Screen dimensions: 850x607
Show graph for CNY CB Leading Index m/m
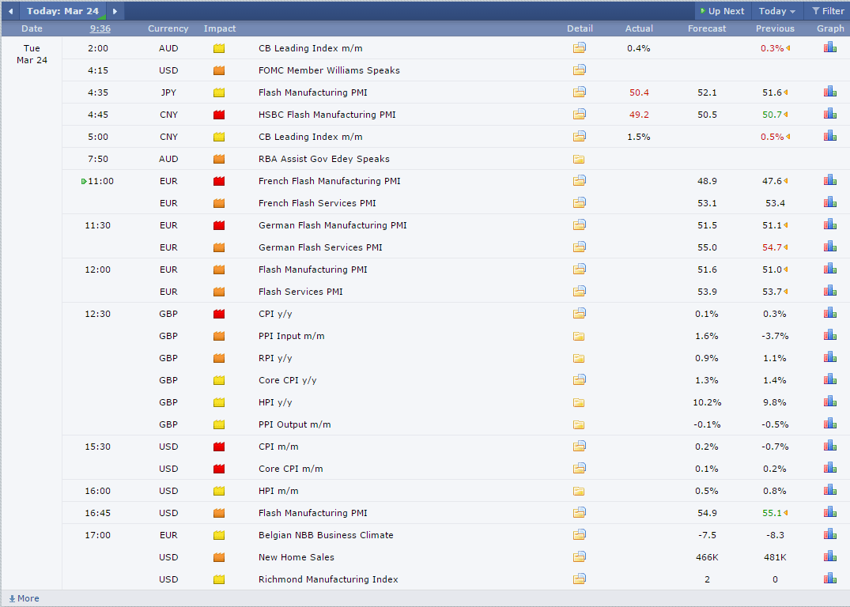point(830,136)
